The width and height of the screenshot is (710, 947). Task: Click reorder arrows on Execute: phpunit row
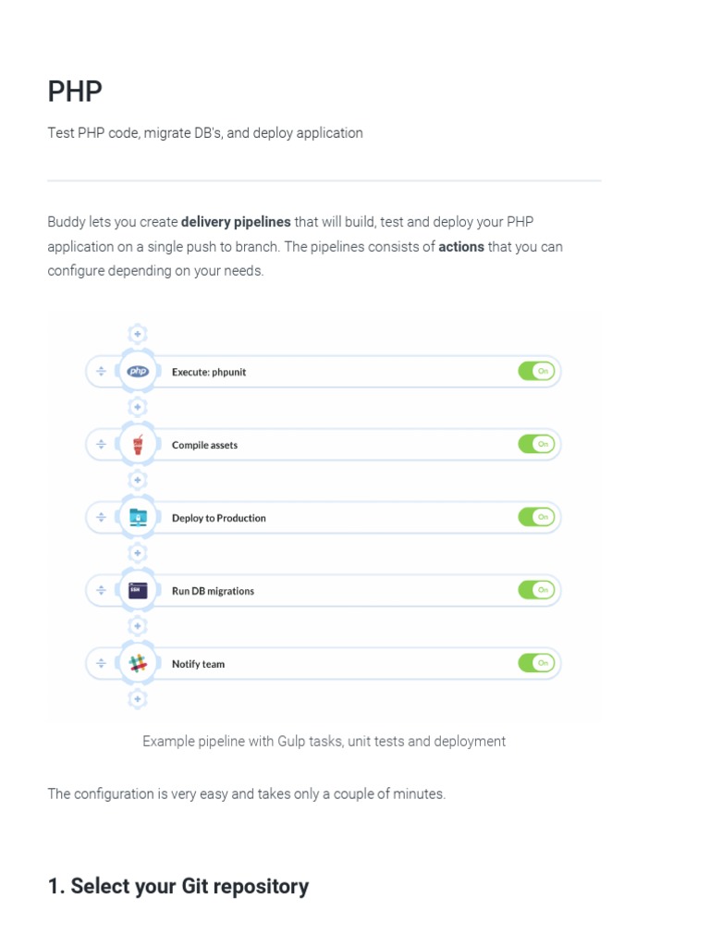click(101, 372)
